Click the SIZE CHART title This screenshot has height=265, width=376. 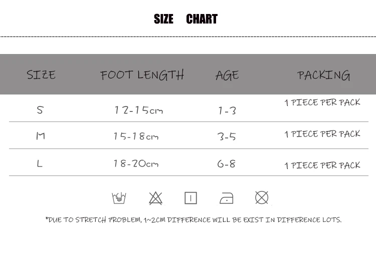(185, 19)
